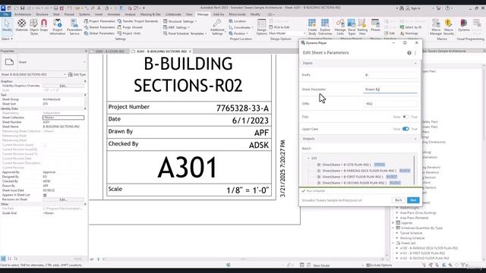Open Project Units
Image resolution: width=486 pixels, height=273 pixels.
click(129, 33)
